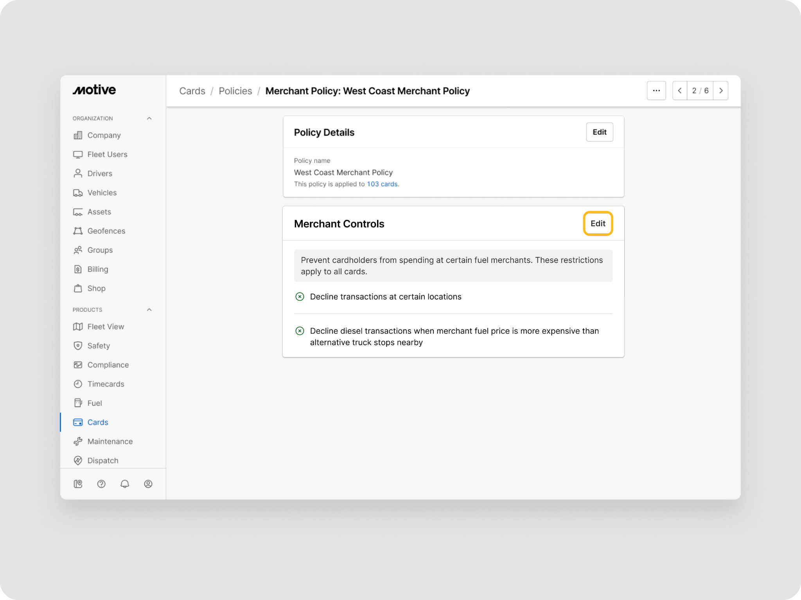Open the Compliance menu item
Viewport: 801px width, 600px height.
point(108,365)
